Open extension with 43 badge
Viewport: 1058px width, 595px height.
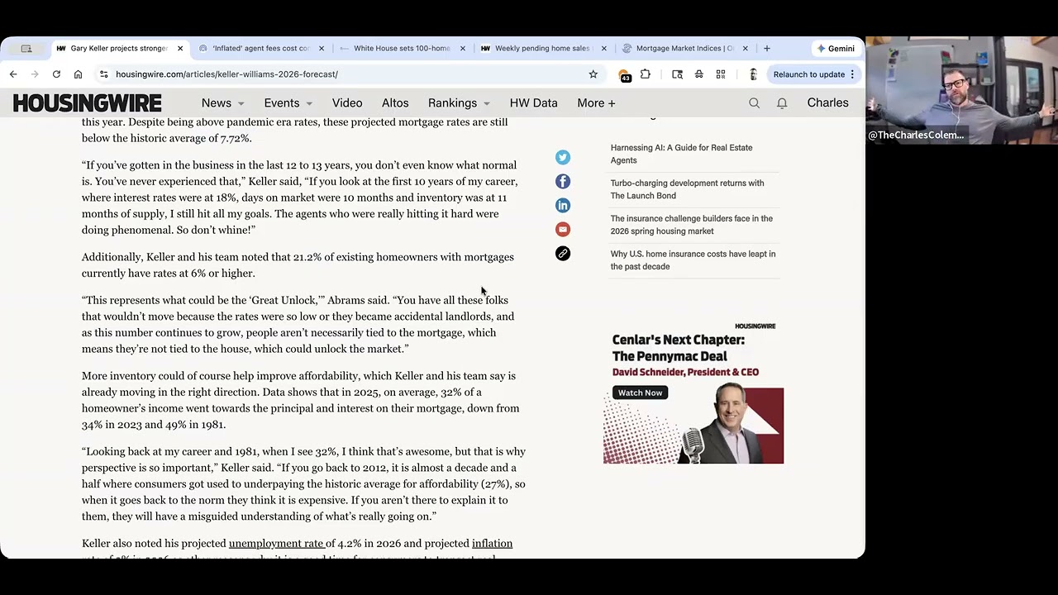tap(624, 75)
